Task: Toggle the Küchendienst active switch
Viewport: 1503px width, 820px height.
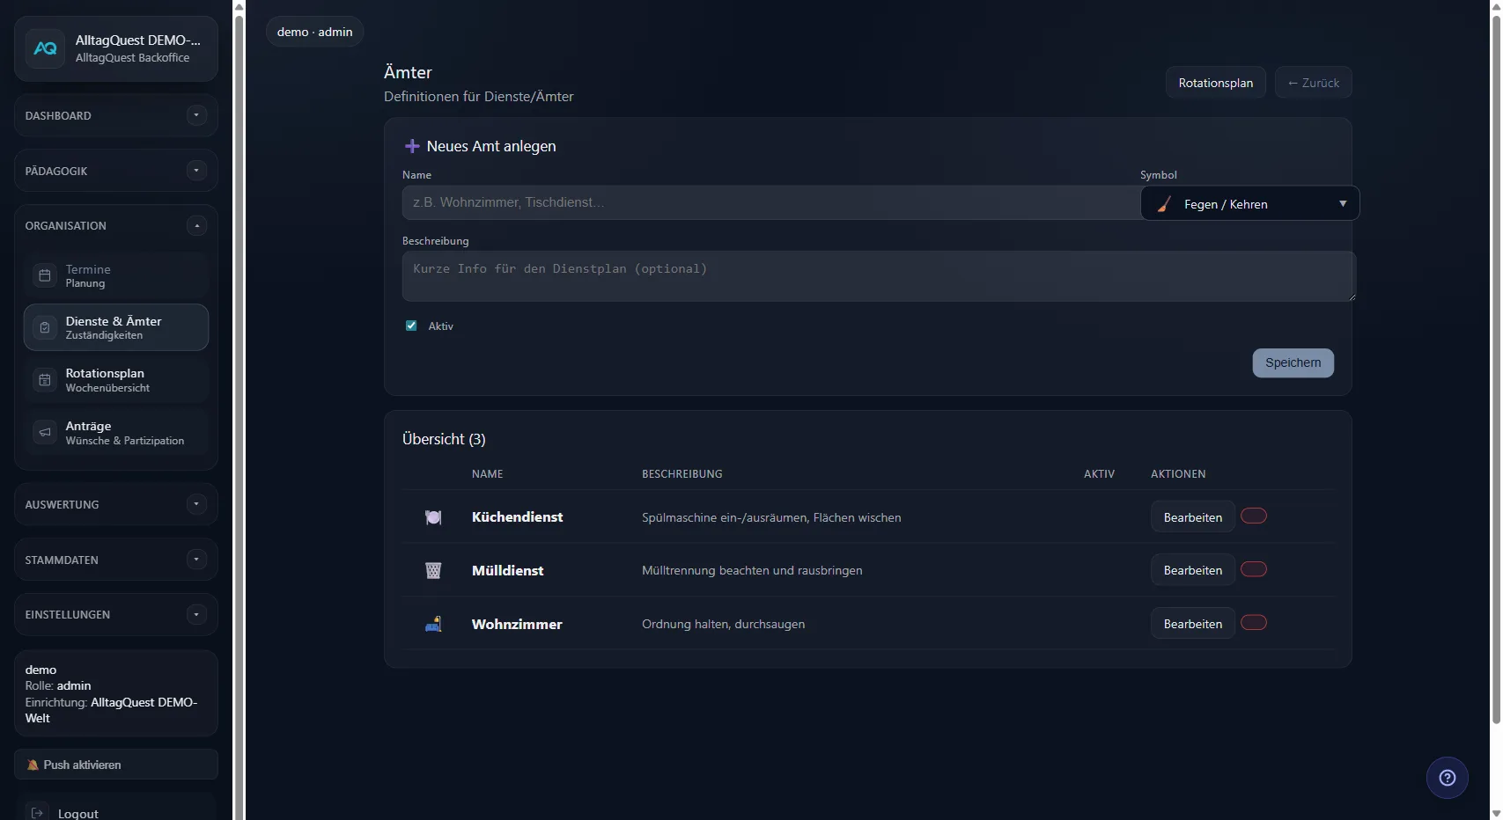Action: click(1253, 516)
